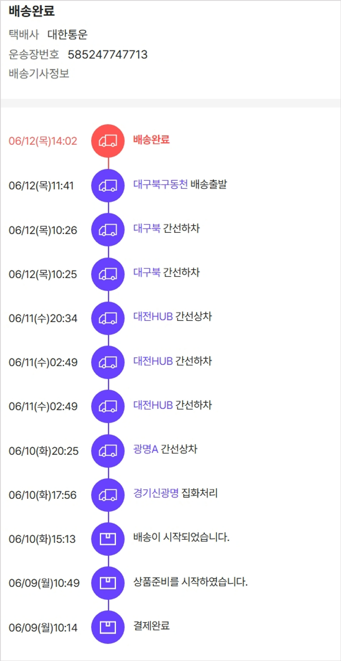341x661 pixels.
Task: Open the 대구북구동천 location link
Action: pos(160,184)
